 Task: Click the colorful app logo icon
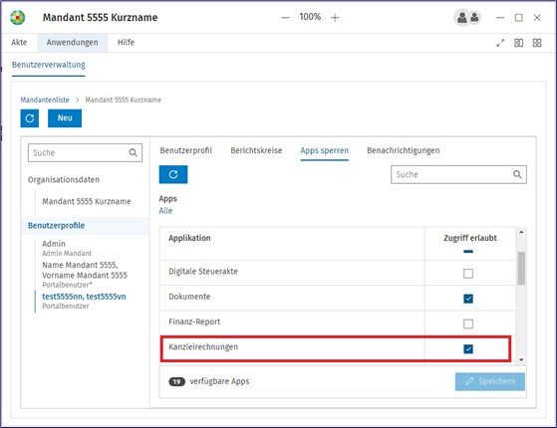pyautogui.click(x=17, y=17)
